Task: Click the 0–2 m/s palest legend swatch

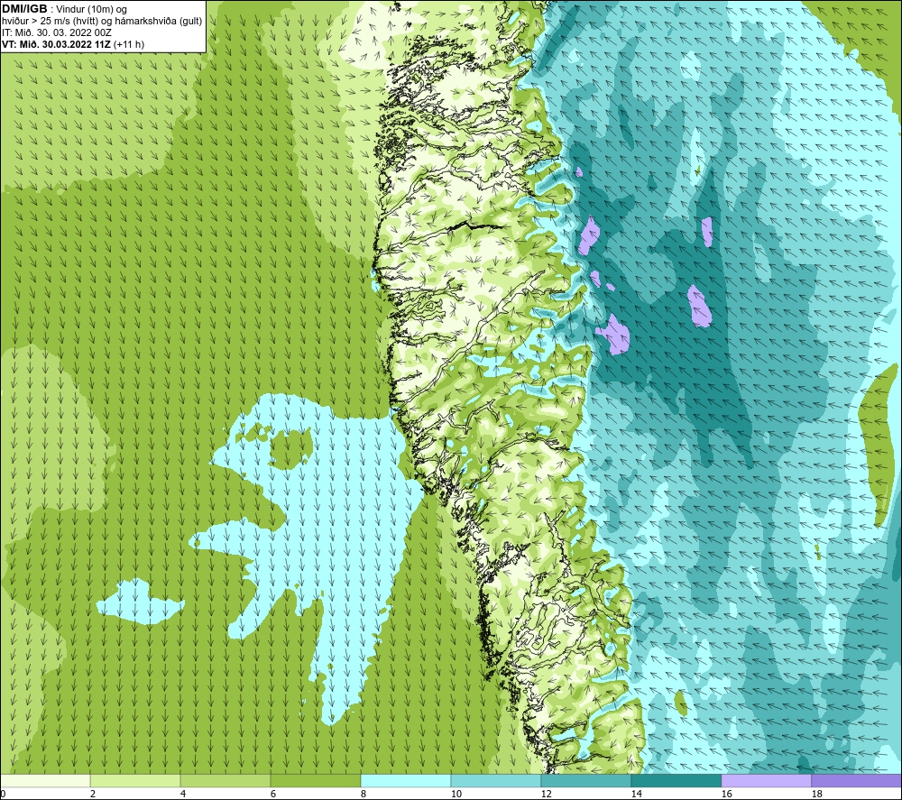Action: tap(45, 780)
